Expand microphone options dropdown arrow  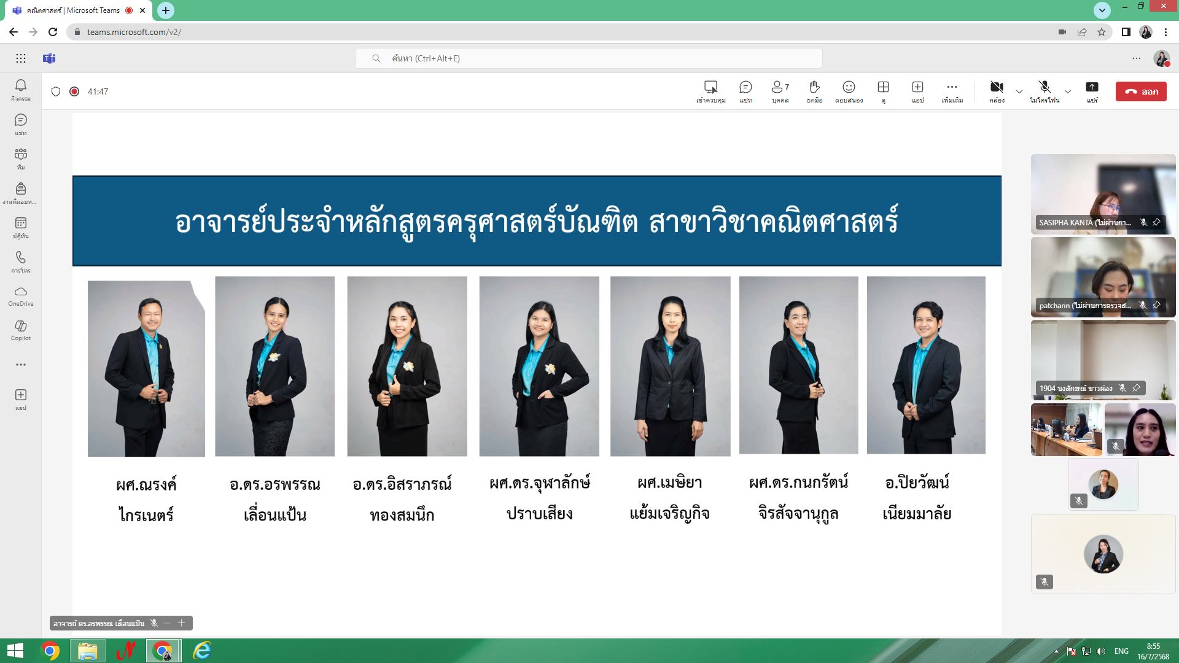(1068, 91)
